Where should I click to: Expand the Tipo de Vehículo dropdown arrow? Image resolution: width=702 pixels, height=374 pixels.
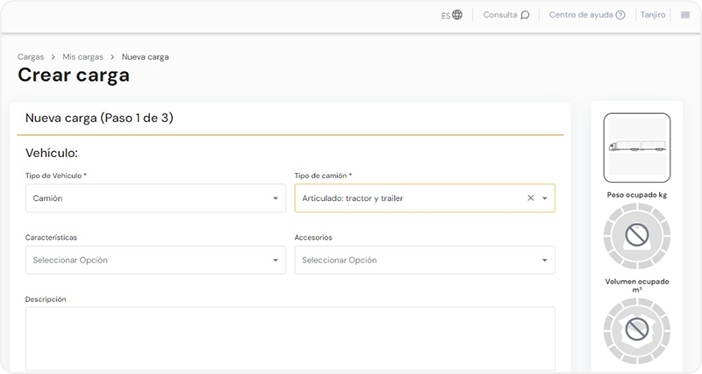tap(276, 198)
